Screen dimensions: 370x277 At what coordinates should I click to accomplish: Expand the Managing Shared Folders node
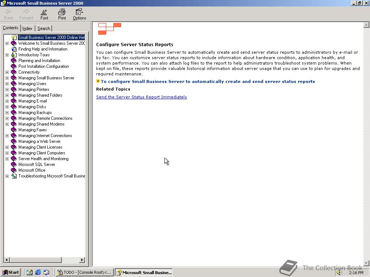tap(7, 95)
